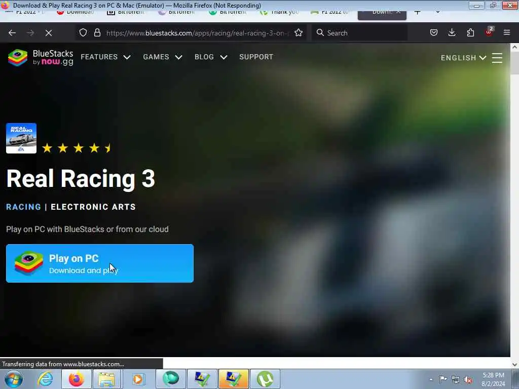Show hidden tray icons arrow
This screenshot has width=519, height=389.
point(431,379)
